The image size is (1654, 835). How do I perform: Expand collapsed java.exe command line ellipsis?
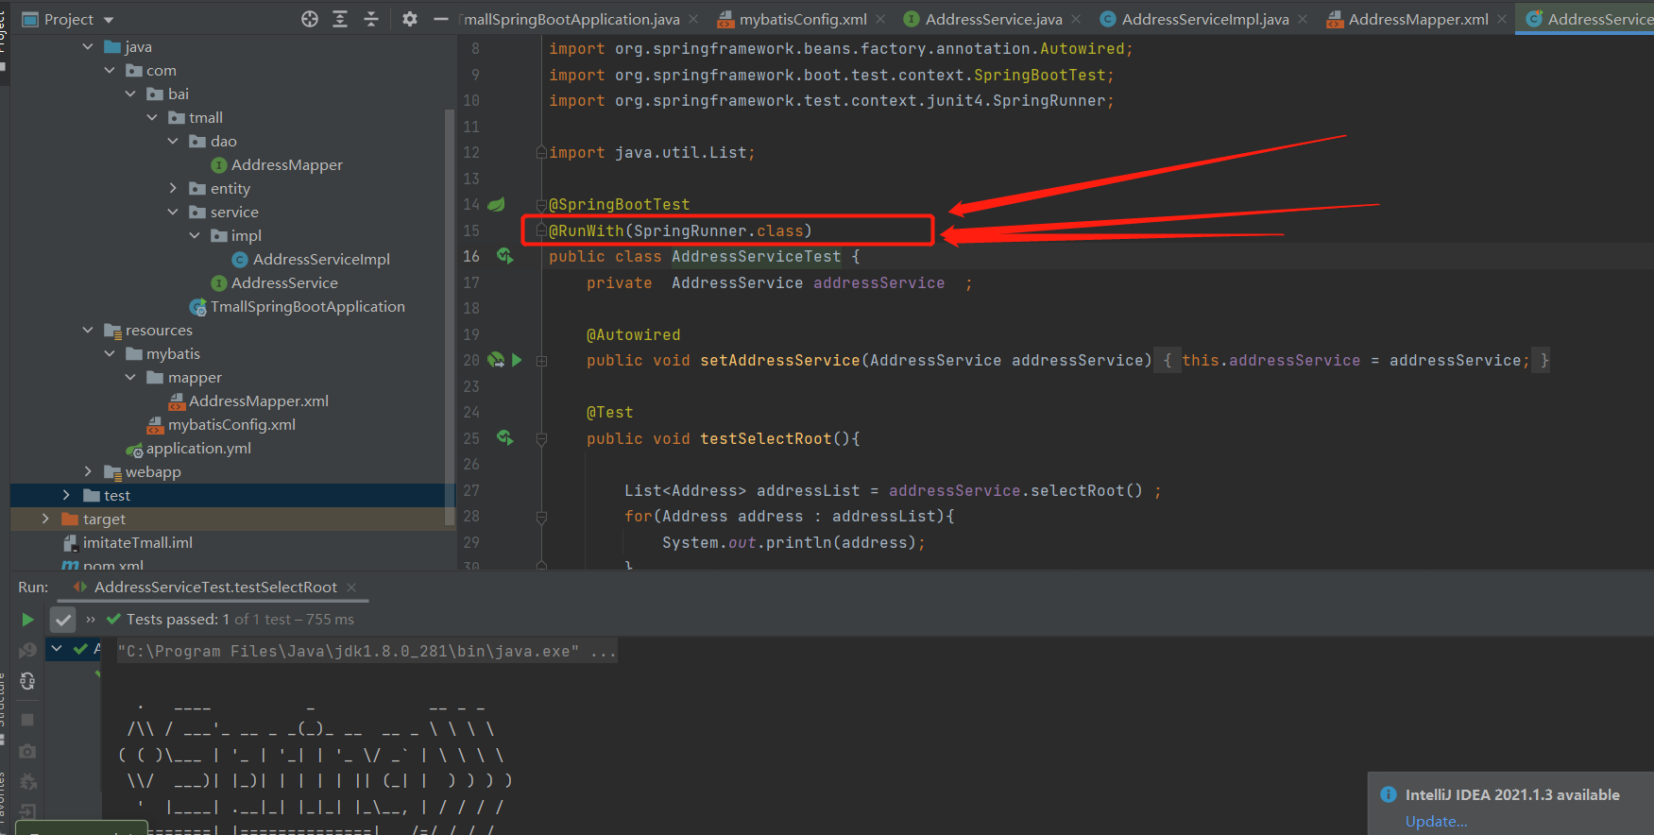(603, 651)
